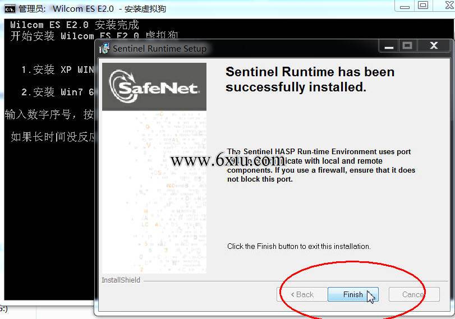
Task: Click console option 2 for Win7 install
Action: [58, 92]
